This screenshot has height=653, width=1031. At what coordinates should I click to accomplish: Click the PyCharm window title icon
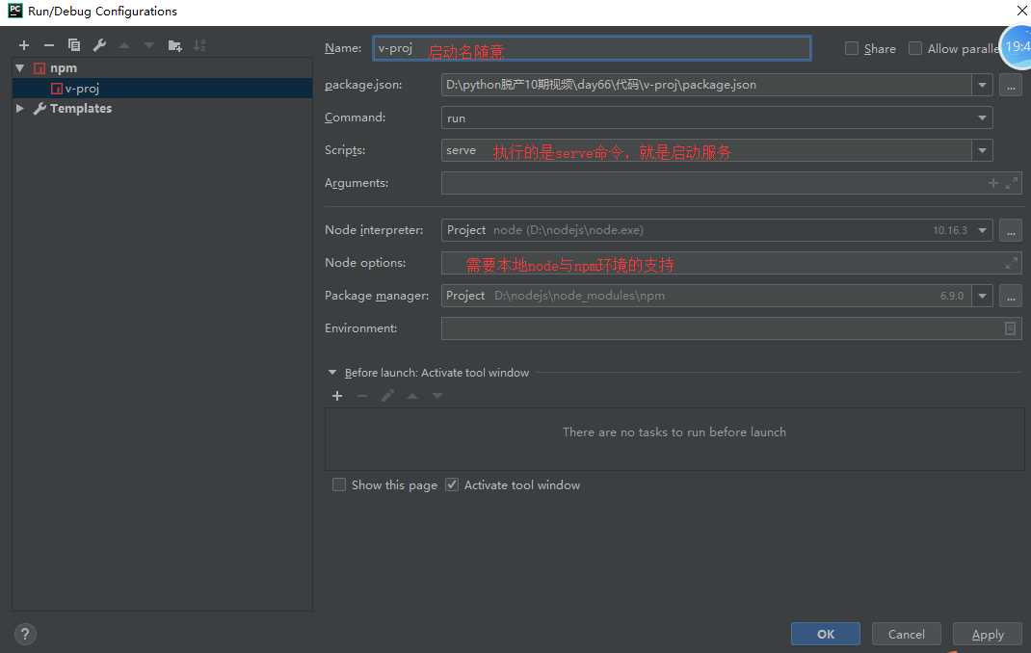15,11
